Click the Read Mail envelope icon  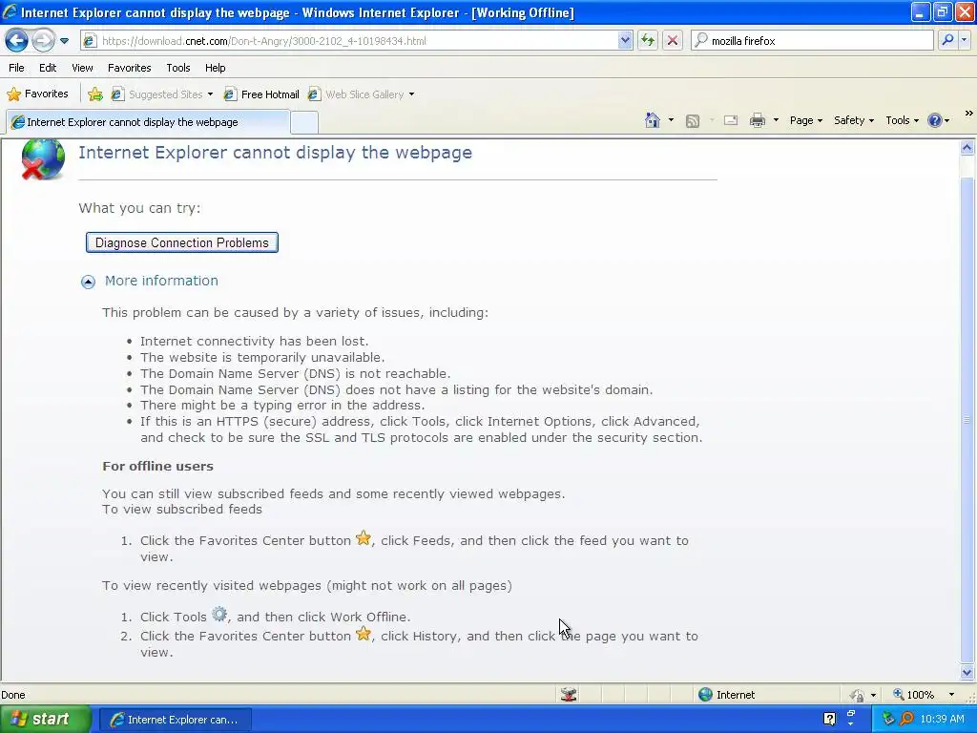(x=731, y=120)
